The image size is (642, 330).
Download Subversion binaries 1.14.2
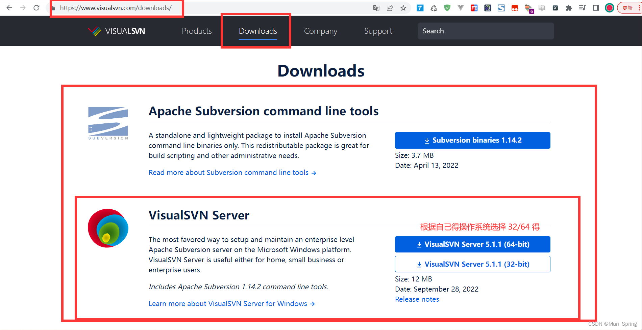tap(472, 140)
